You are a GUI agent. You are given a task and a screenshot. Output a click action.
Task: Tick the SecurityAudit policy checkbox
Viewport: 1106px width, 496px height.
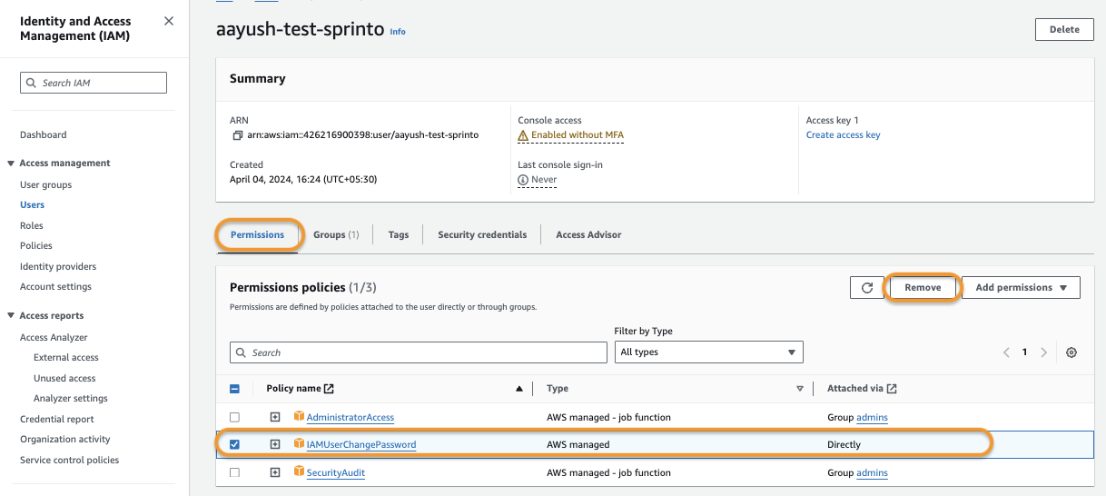point(235,472)
